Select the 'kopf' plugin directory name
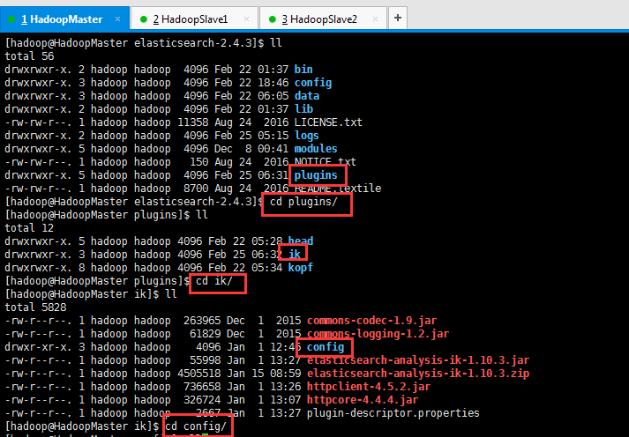The width and height of the screenshot is (629, 437). [x=301, y=268]
